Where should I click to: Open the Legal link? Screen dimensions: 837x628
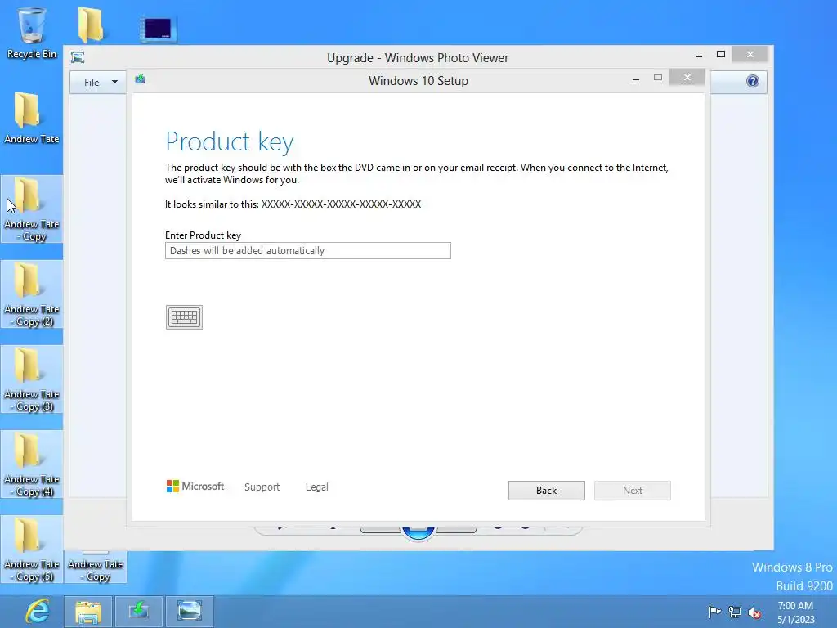click(316, 487)
